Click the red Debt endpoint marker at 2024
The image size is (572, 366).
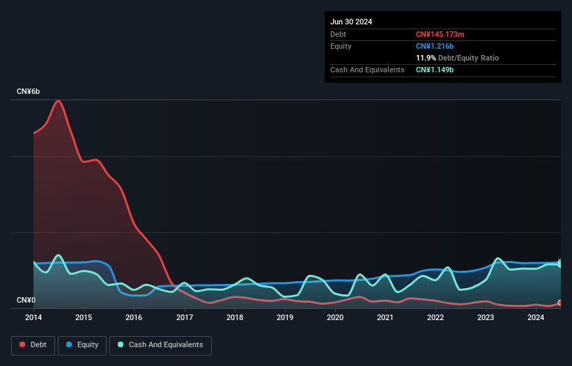coord(560,303)
